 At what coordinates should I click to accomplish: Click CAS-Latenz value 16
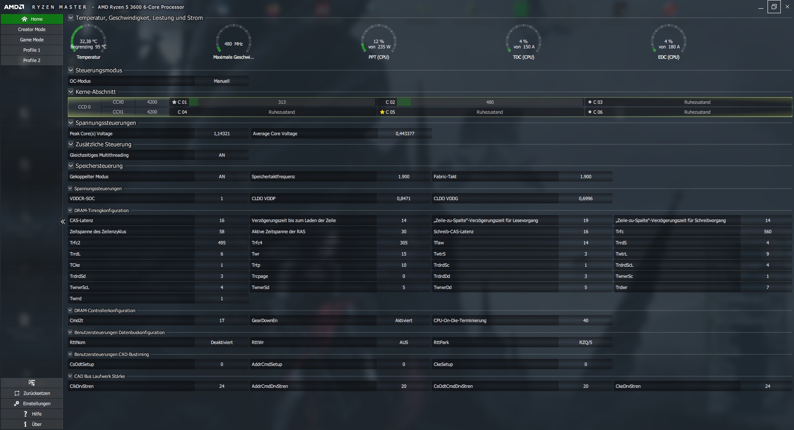(222, 220)
